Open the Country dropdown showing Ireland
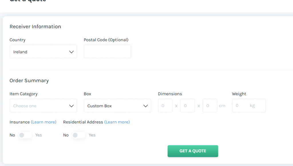Image resolution: width=293 pixels, height=166 pixels. [x=43, y=51]
